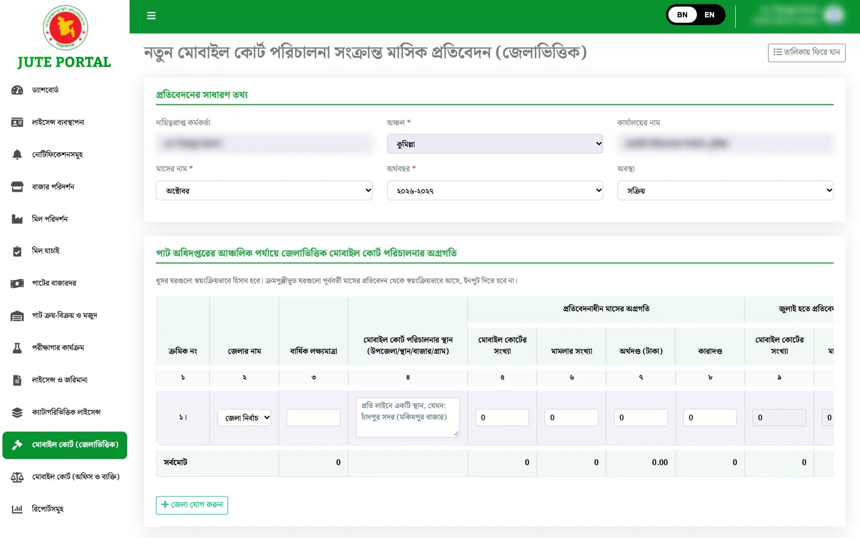This screenshot has height=538, width=860.
Task: Expand the অর্থবছর ২০২৬-২০২৭ dropdown
Action: click(495, 190)
